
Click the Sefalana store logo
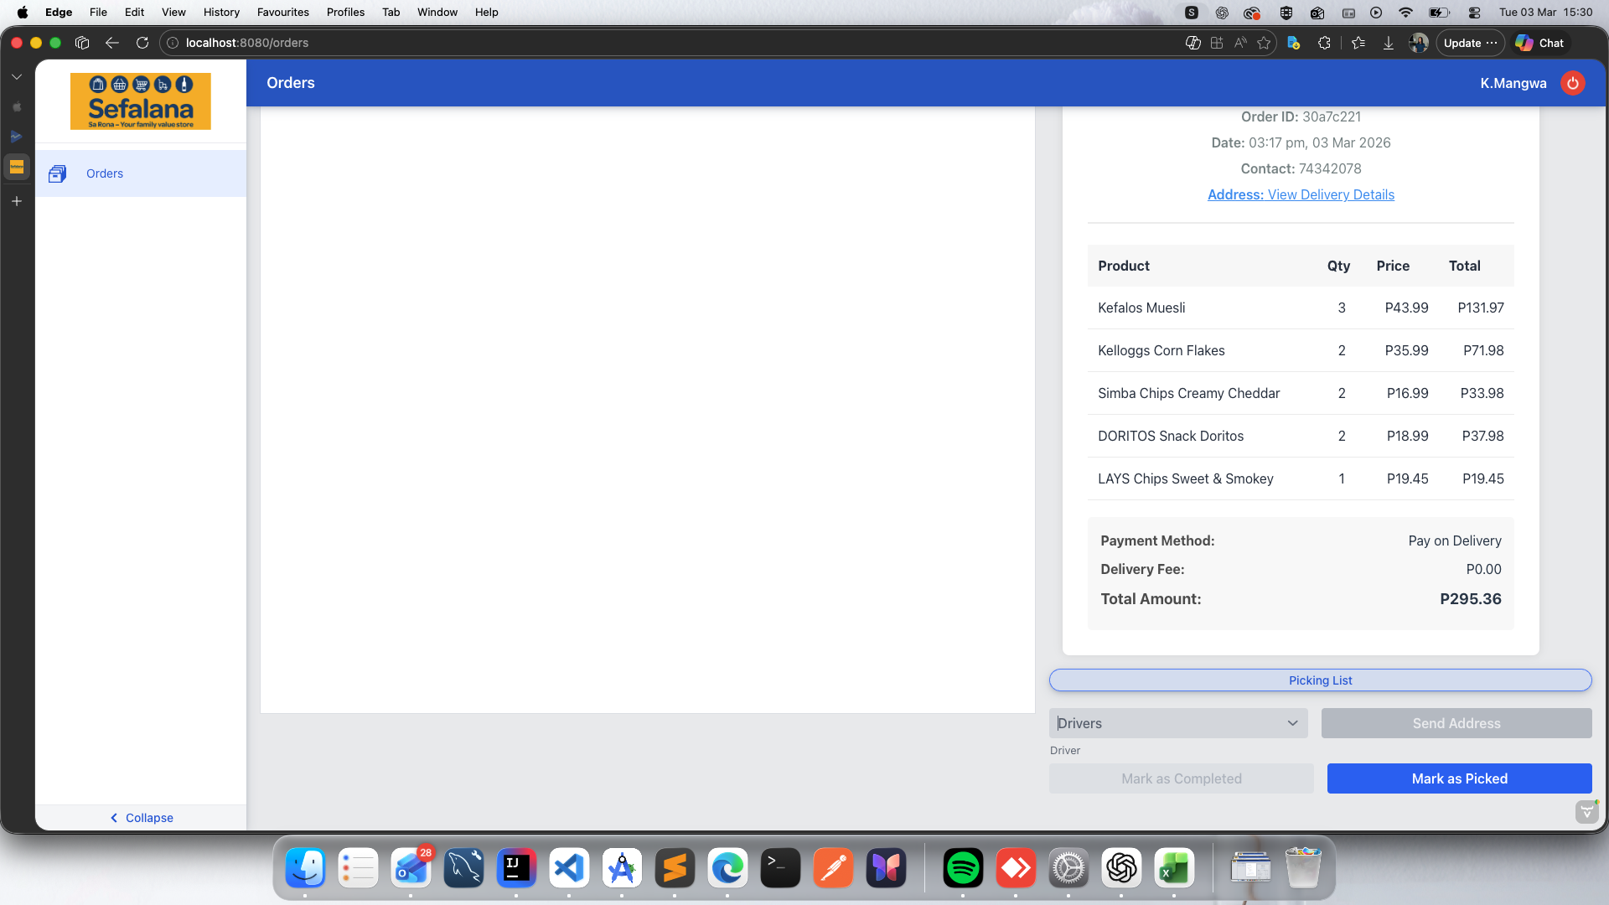(x=141, y=101)
